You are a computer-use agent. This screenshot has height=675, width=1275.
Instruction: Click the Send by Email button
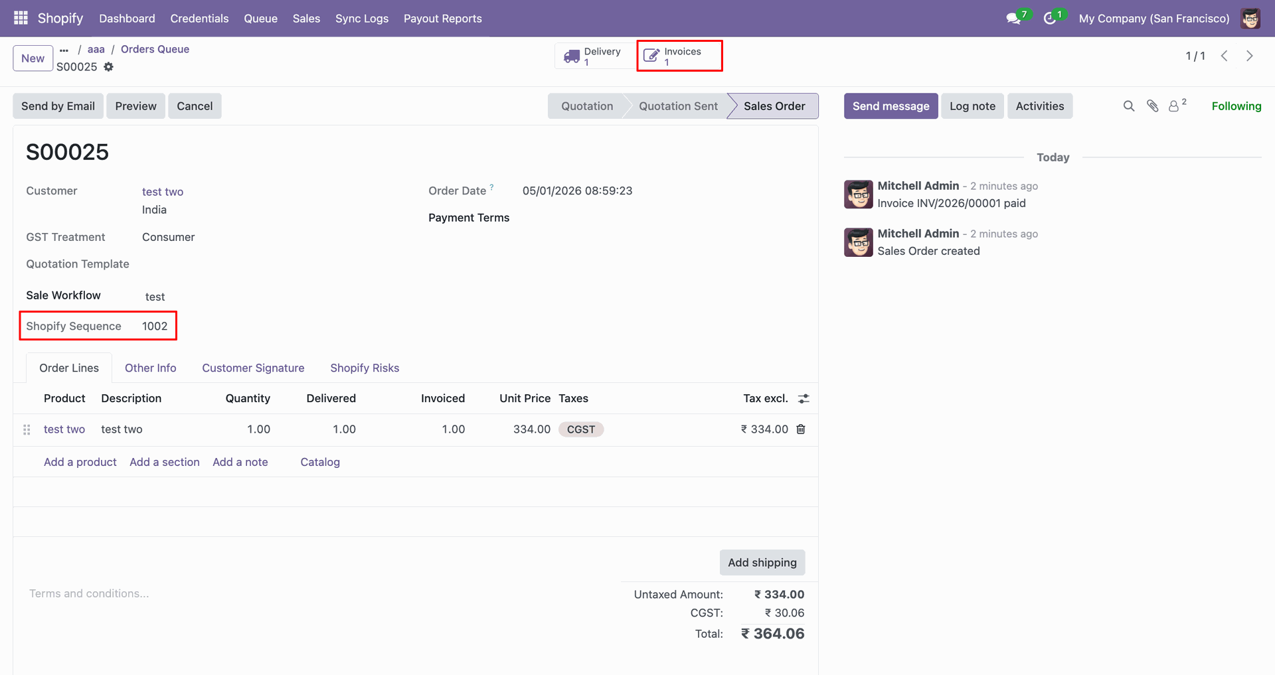point(58,106)
